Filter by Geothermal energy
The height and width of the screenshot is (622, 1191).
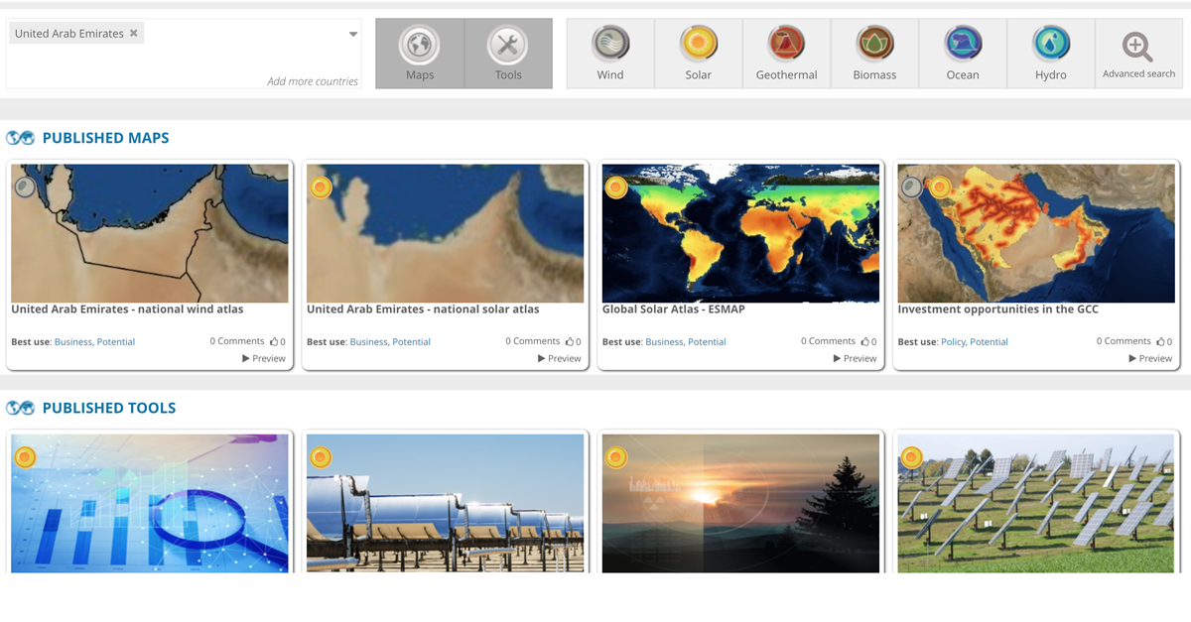point(787,54)
